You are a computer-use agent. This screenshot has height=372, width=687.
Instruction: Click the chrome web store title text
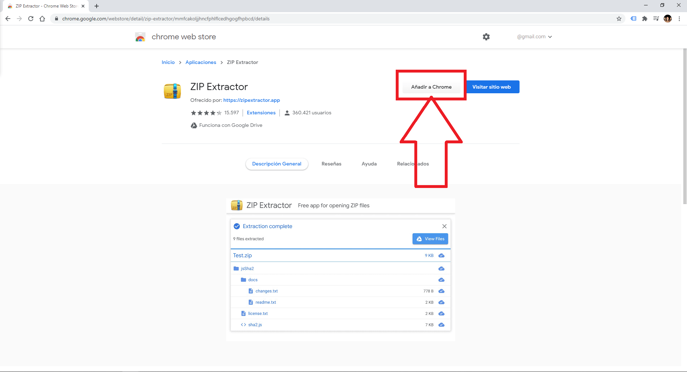tap(184, 37)
